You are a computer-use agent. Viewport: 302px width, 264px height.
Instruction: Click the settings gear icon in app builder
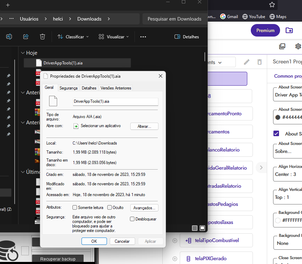point(298,46)
